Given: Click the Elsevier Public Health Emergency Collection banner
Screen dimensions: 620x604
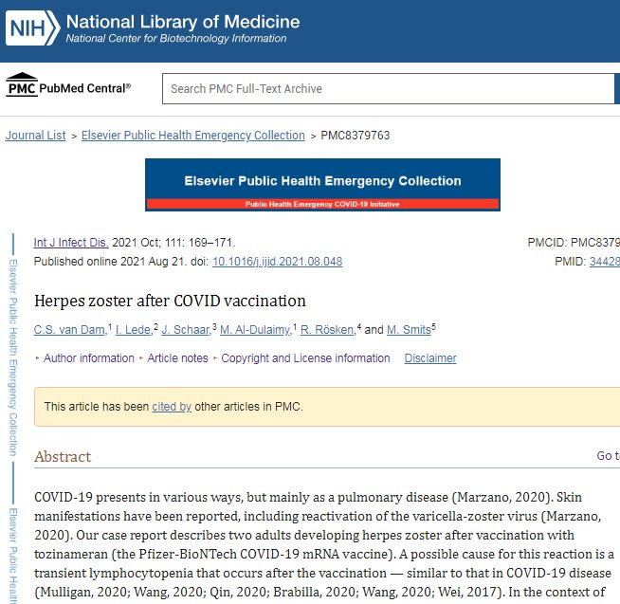Looking at the screenshot, I should pos(322,184).
